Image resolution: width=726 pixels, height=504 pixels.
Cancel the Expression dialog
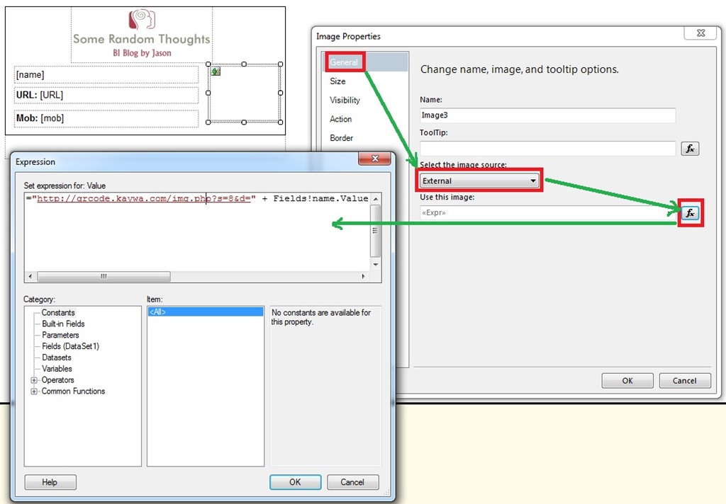point(352,482)
